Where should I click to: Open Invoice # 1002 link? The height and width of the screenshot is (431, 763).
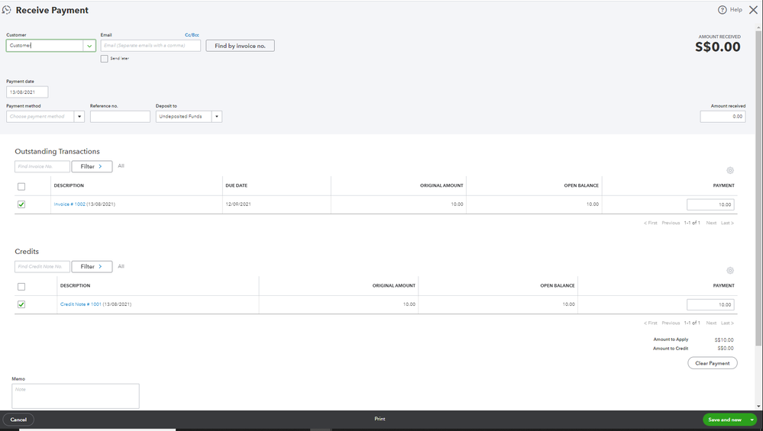[x=70, y=204]
